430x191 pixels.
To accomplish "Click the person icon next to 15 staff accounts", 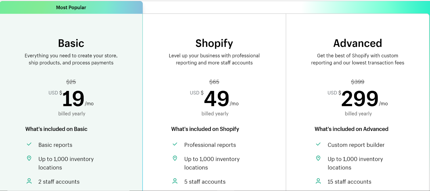I will [318, 181].
